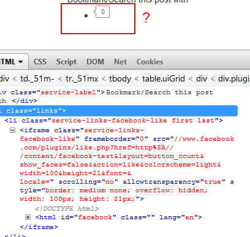
Task: Open the Net tab
Action: (x=121, y=62)
